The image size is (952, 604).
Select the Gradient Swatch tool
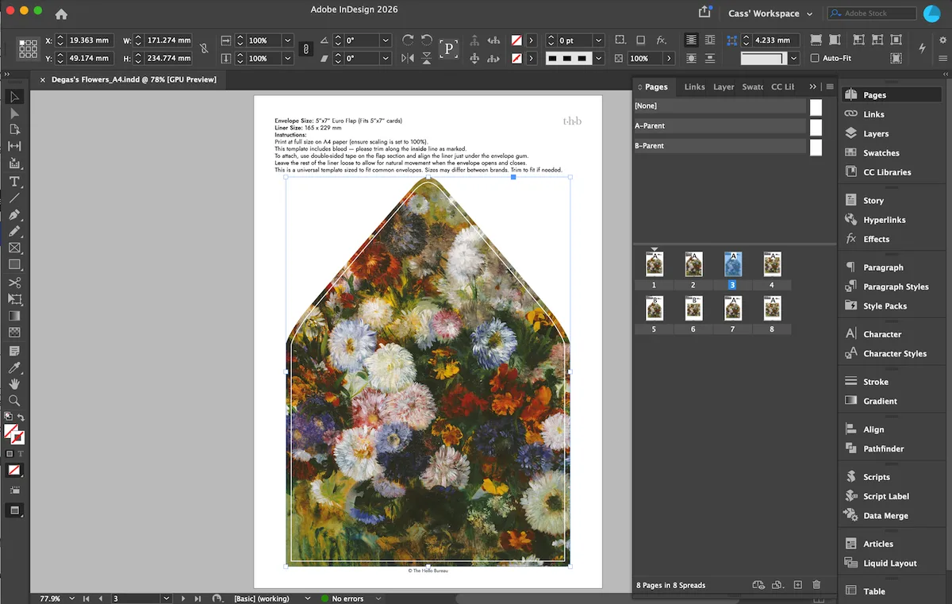click(x=14, y=316)
